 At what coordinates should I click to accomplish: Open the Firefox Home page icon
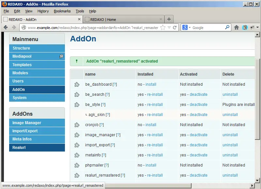pos(236,27)
